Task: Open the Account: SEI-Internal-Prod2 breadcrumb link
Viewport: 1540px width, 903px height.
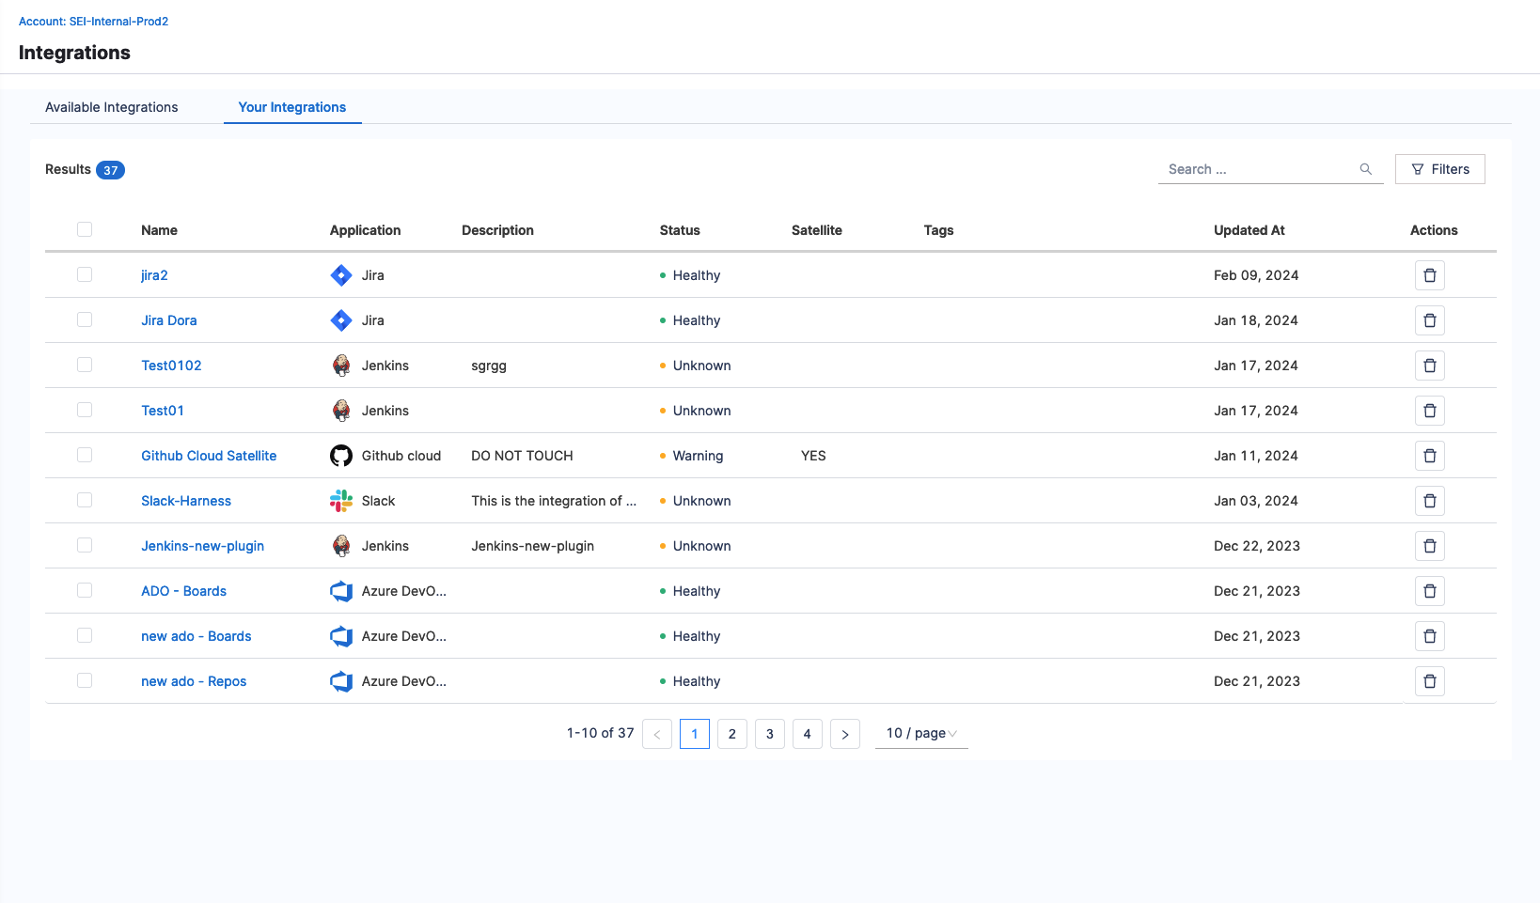Action: 93,21
